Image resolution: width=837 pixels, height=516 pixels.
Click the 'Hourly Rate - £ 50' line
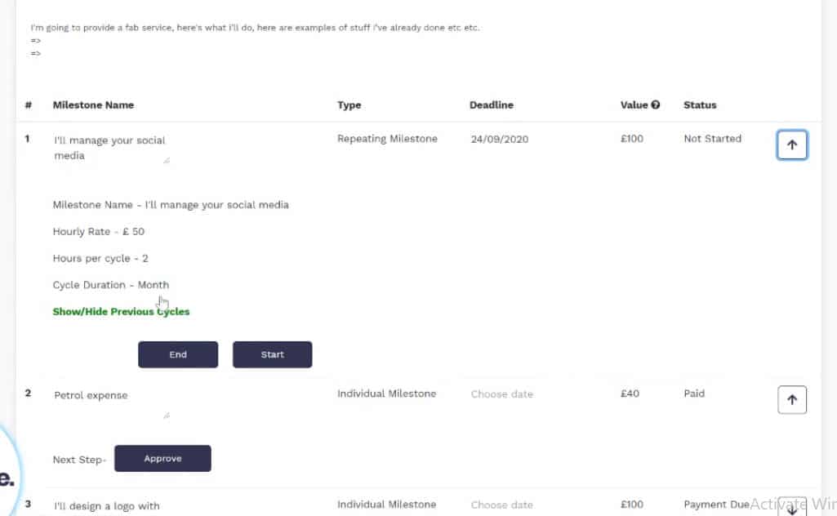coord(99,232)
